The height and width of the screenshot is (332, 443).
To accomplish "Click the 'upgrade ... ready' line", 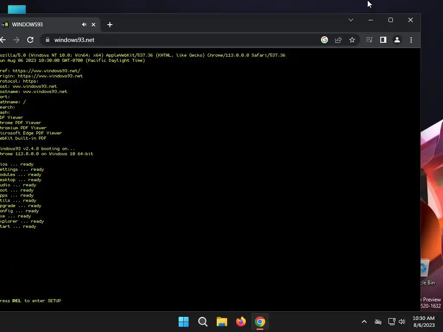I will pos(21,206).
